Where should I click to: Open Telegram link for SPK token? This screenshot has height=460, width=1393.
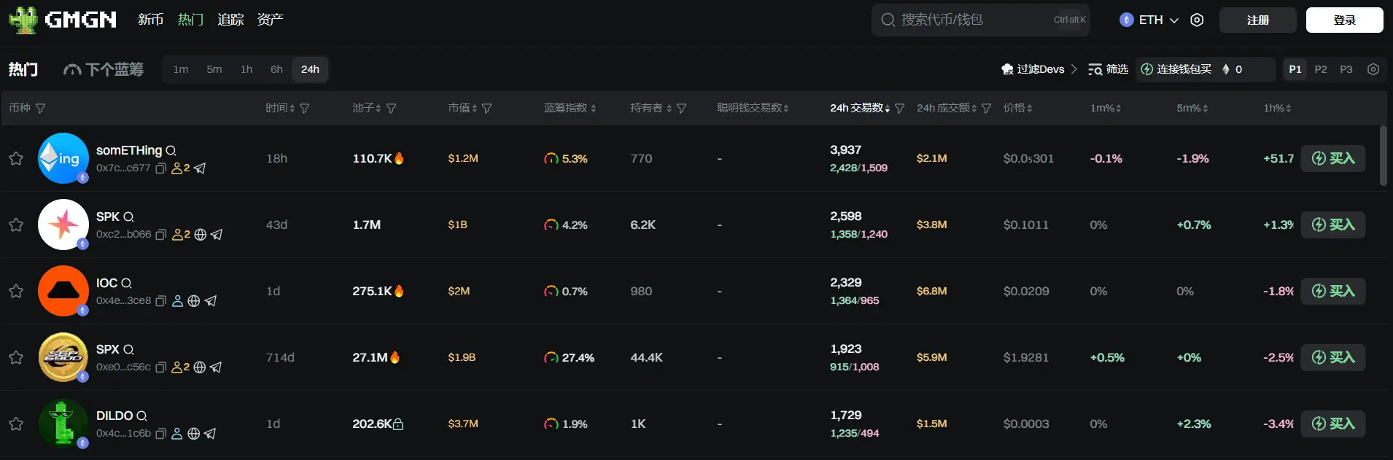(217, 235)
